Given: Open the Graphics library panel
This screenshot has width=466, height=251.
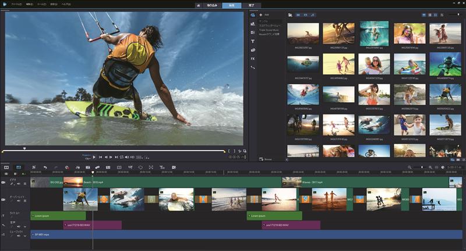Looking at the screenshot, I should pos(253,50).
